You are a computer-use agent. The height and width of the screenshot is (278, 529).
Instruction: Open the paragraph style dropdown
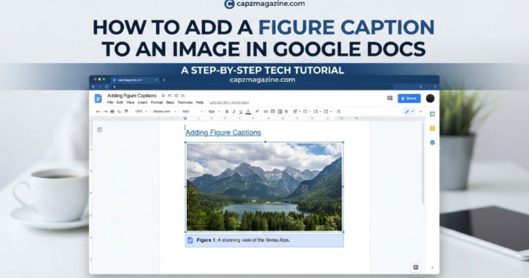(x=165, y=111)
